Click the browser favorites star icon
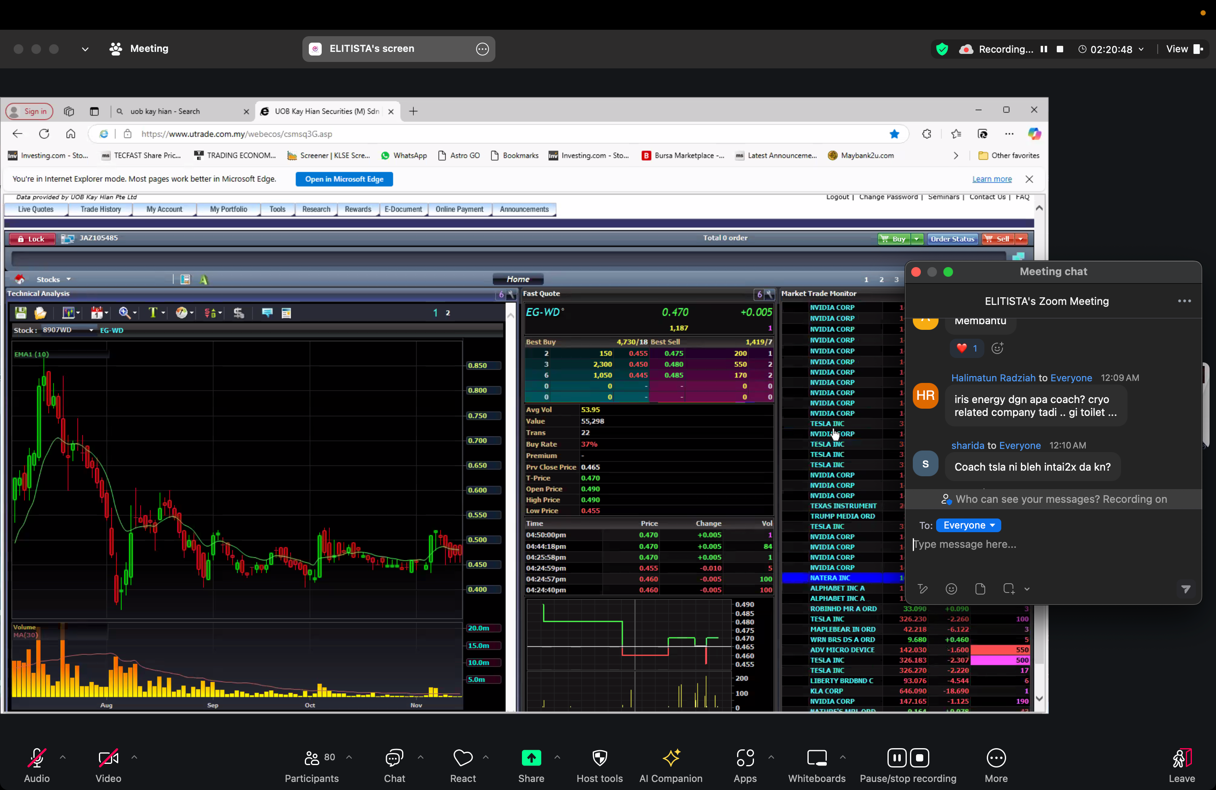This screenshot has width=1216, height=790. [894, 134]
